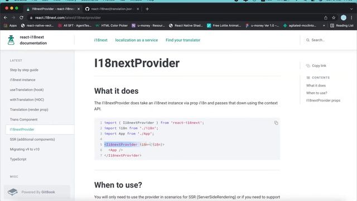Expand the bookmarks overflow arrow
Image resolution: width=357 pixels, height=201 pixels.
[x=324, y=26]
